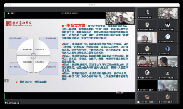Screen dimensions: 183x109
Task: Select the black B211006032 video tile
Action: pos(147,86)
